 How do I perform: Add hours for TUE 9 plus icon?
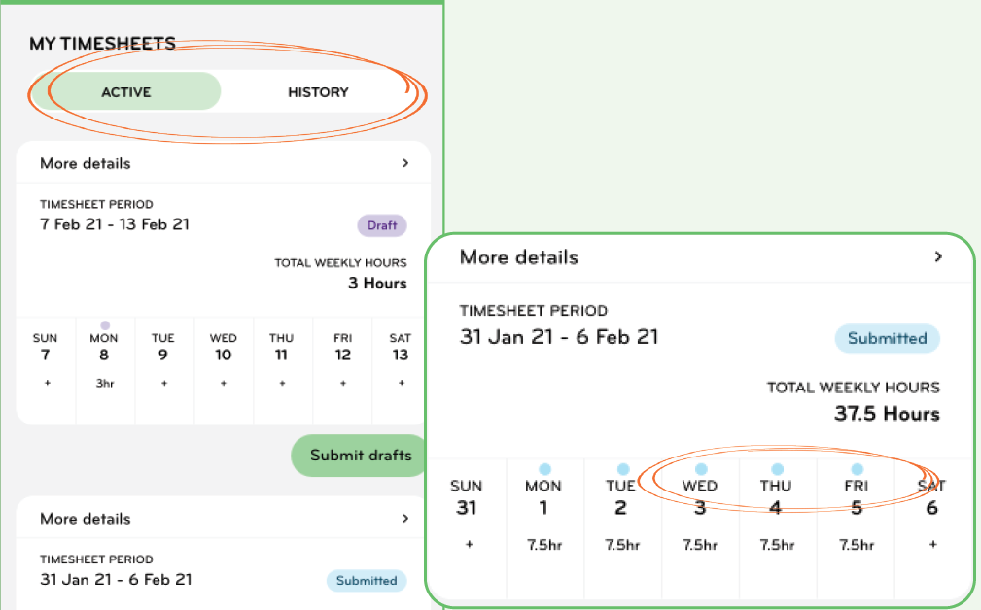164,383
